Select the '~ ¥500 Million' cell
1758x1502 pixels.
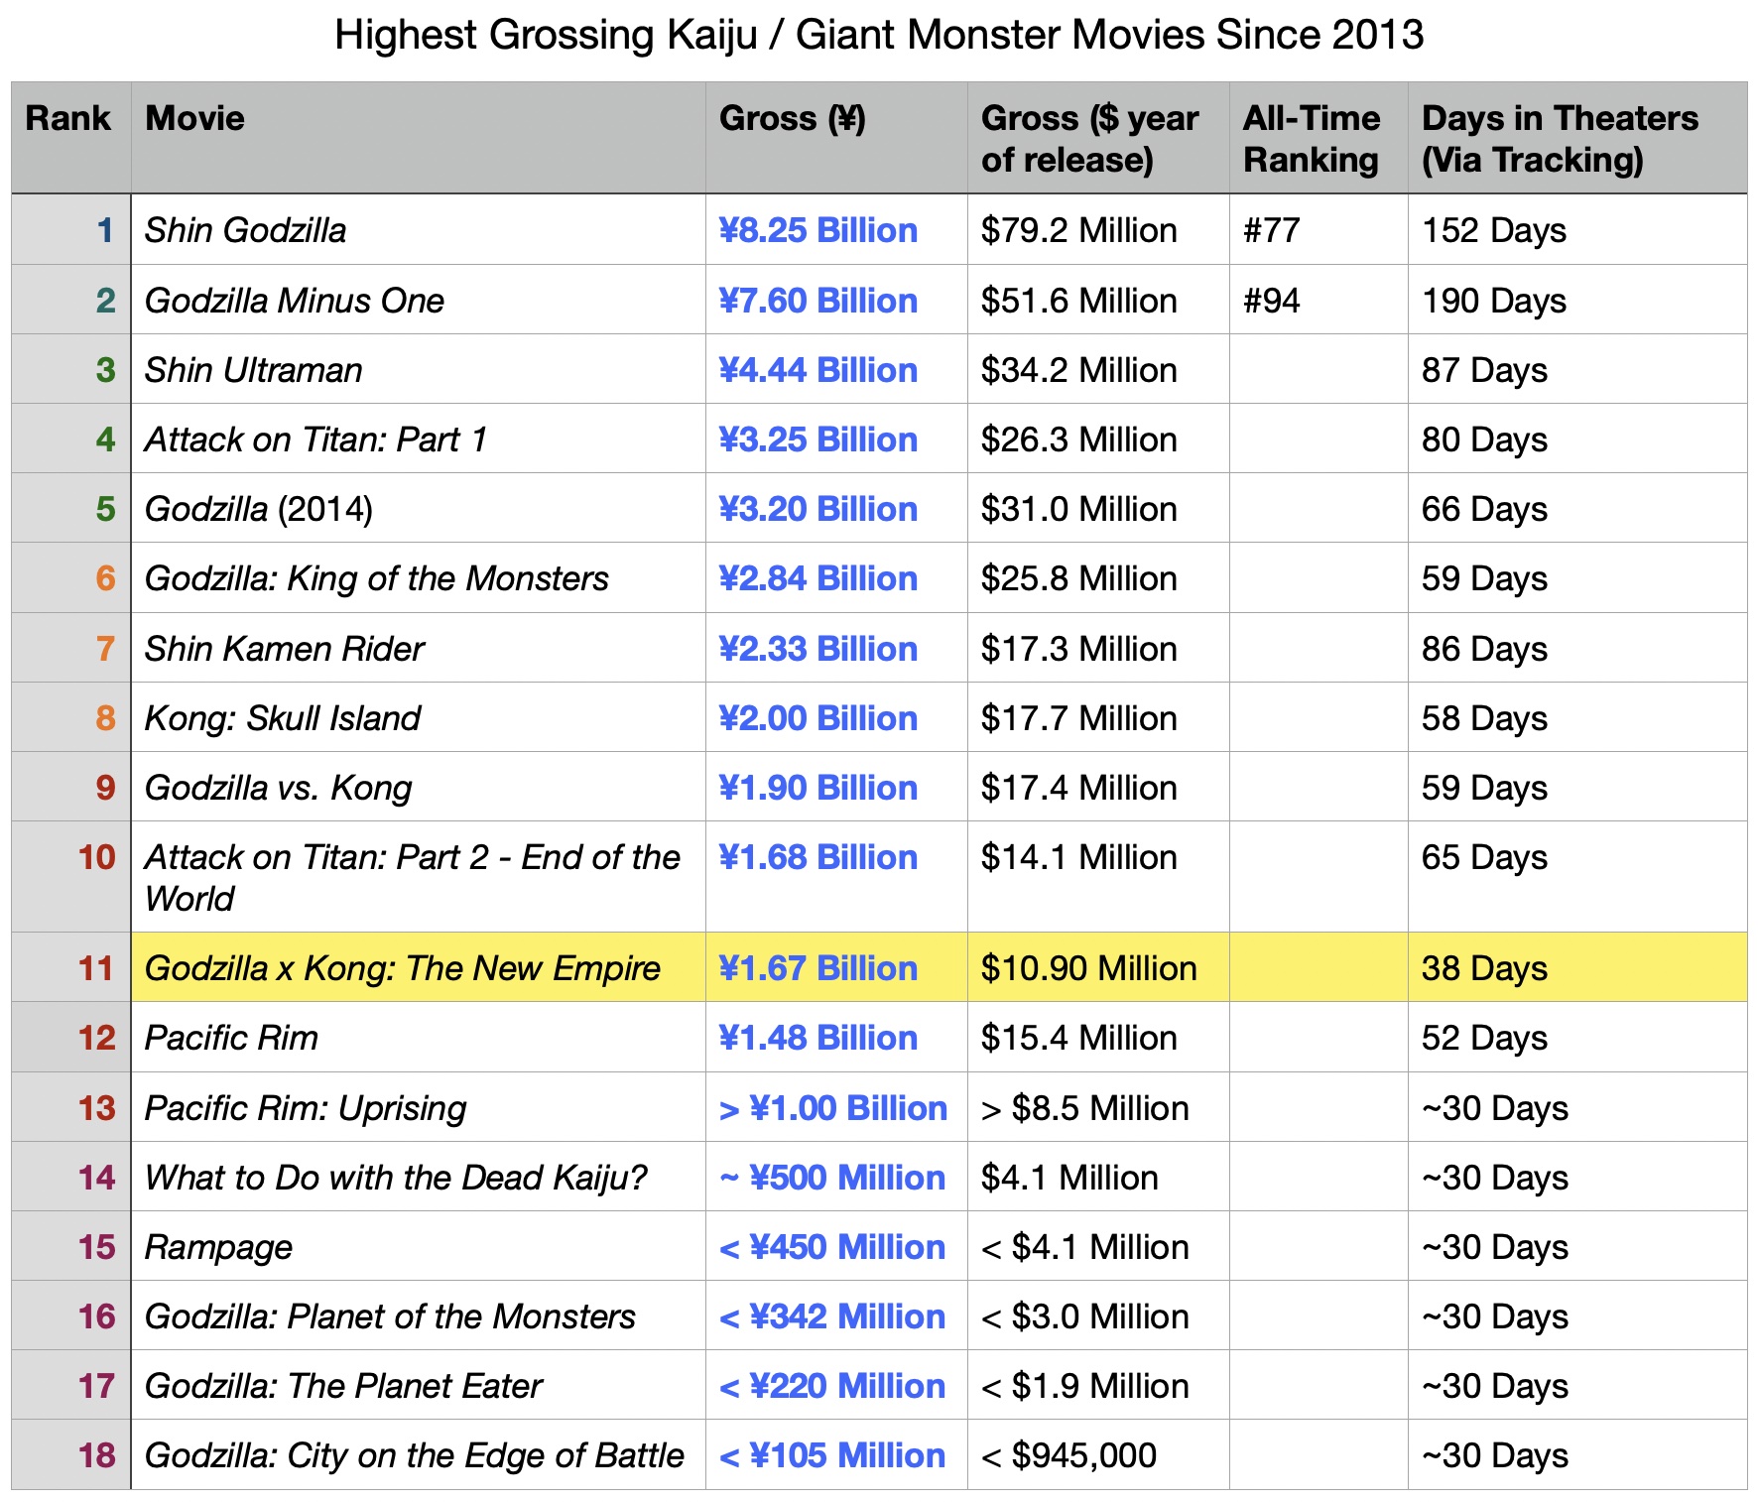[x=836, y=1177]
